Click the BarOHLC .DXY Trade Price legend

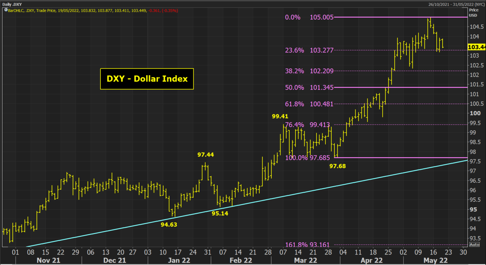click(x=93, y=11)
